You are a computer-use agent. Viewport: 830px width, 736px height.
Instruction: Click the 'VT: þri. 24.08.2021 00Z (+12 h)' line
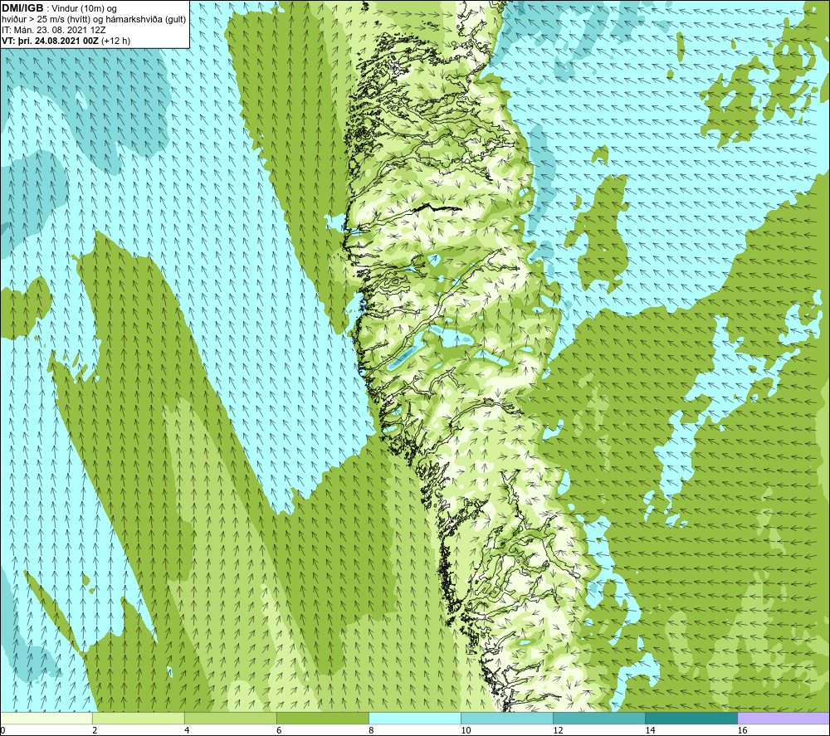pyautogui.click(x=66, y=41)
